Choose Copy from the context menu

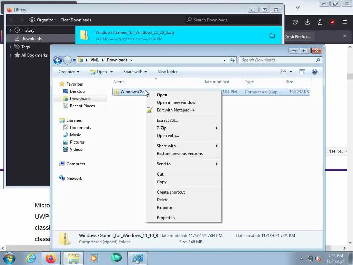183,182
